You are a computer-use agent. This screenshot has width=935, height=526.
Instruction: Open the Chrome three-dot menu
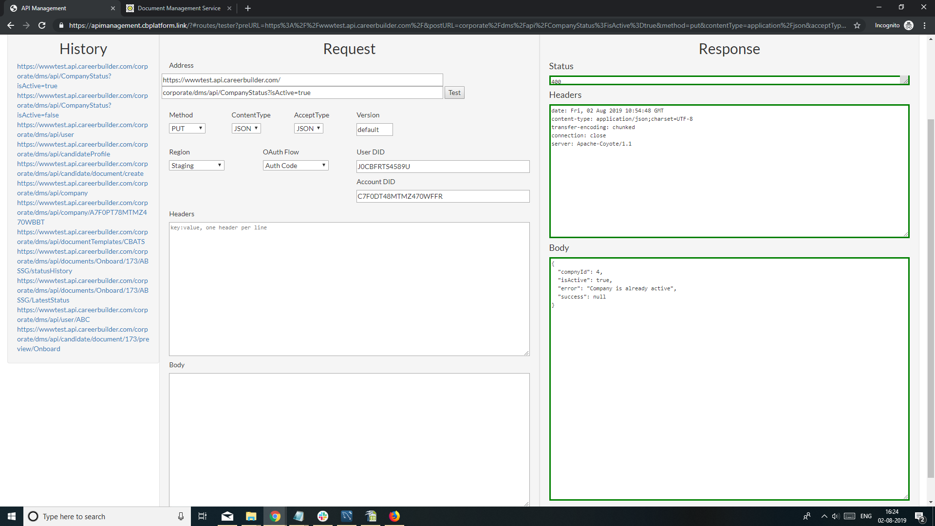point(924,25)
